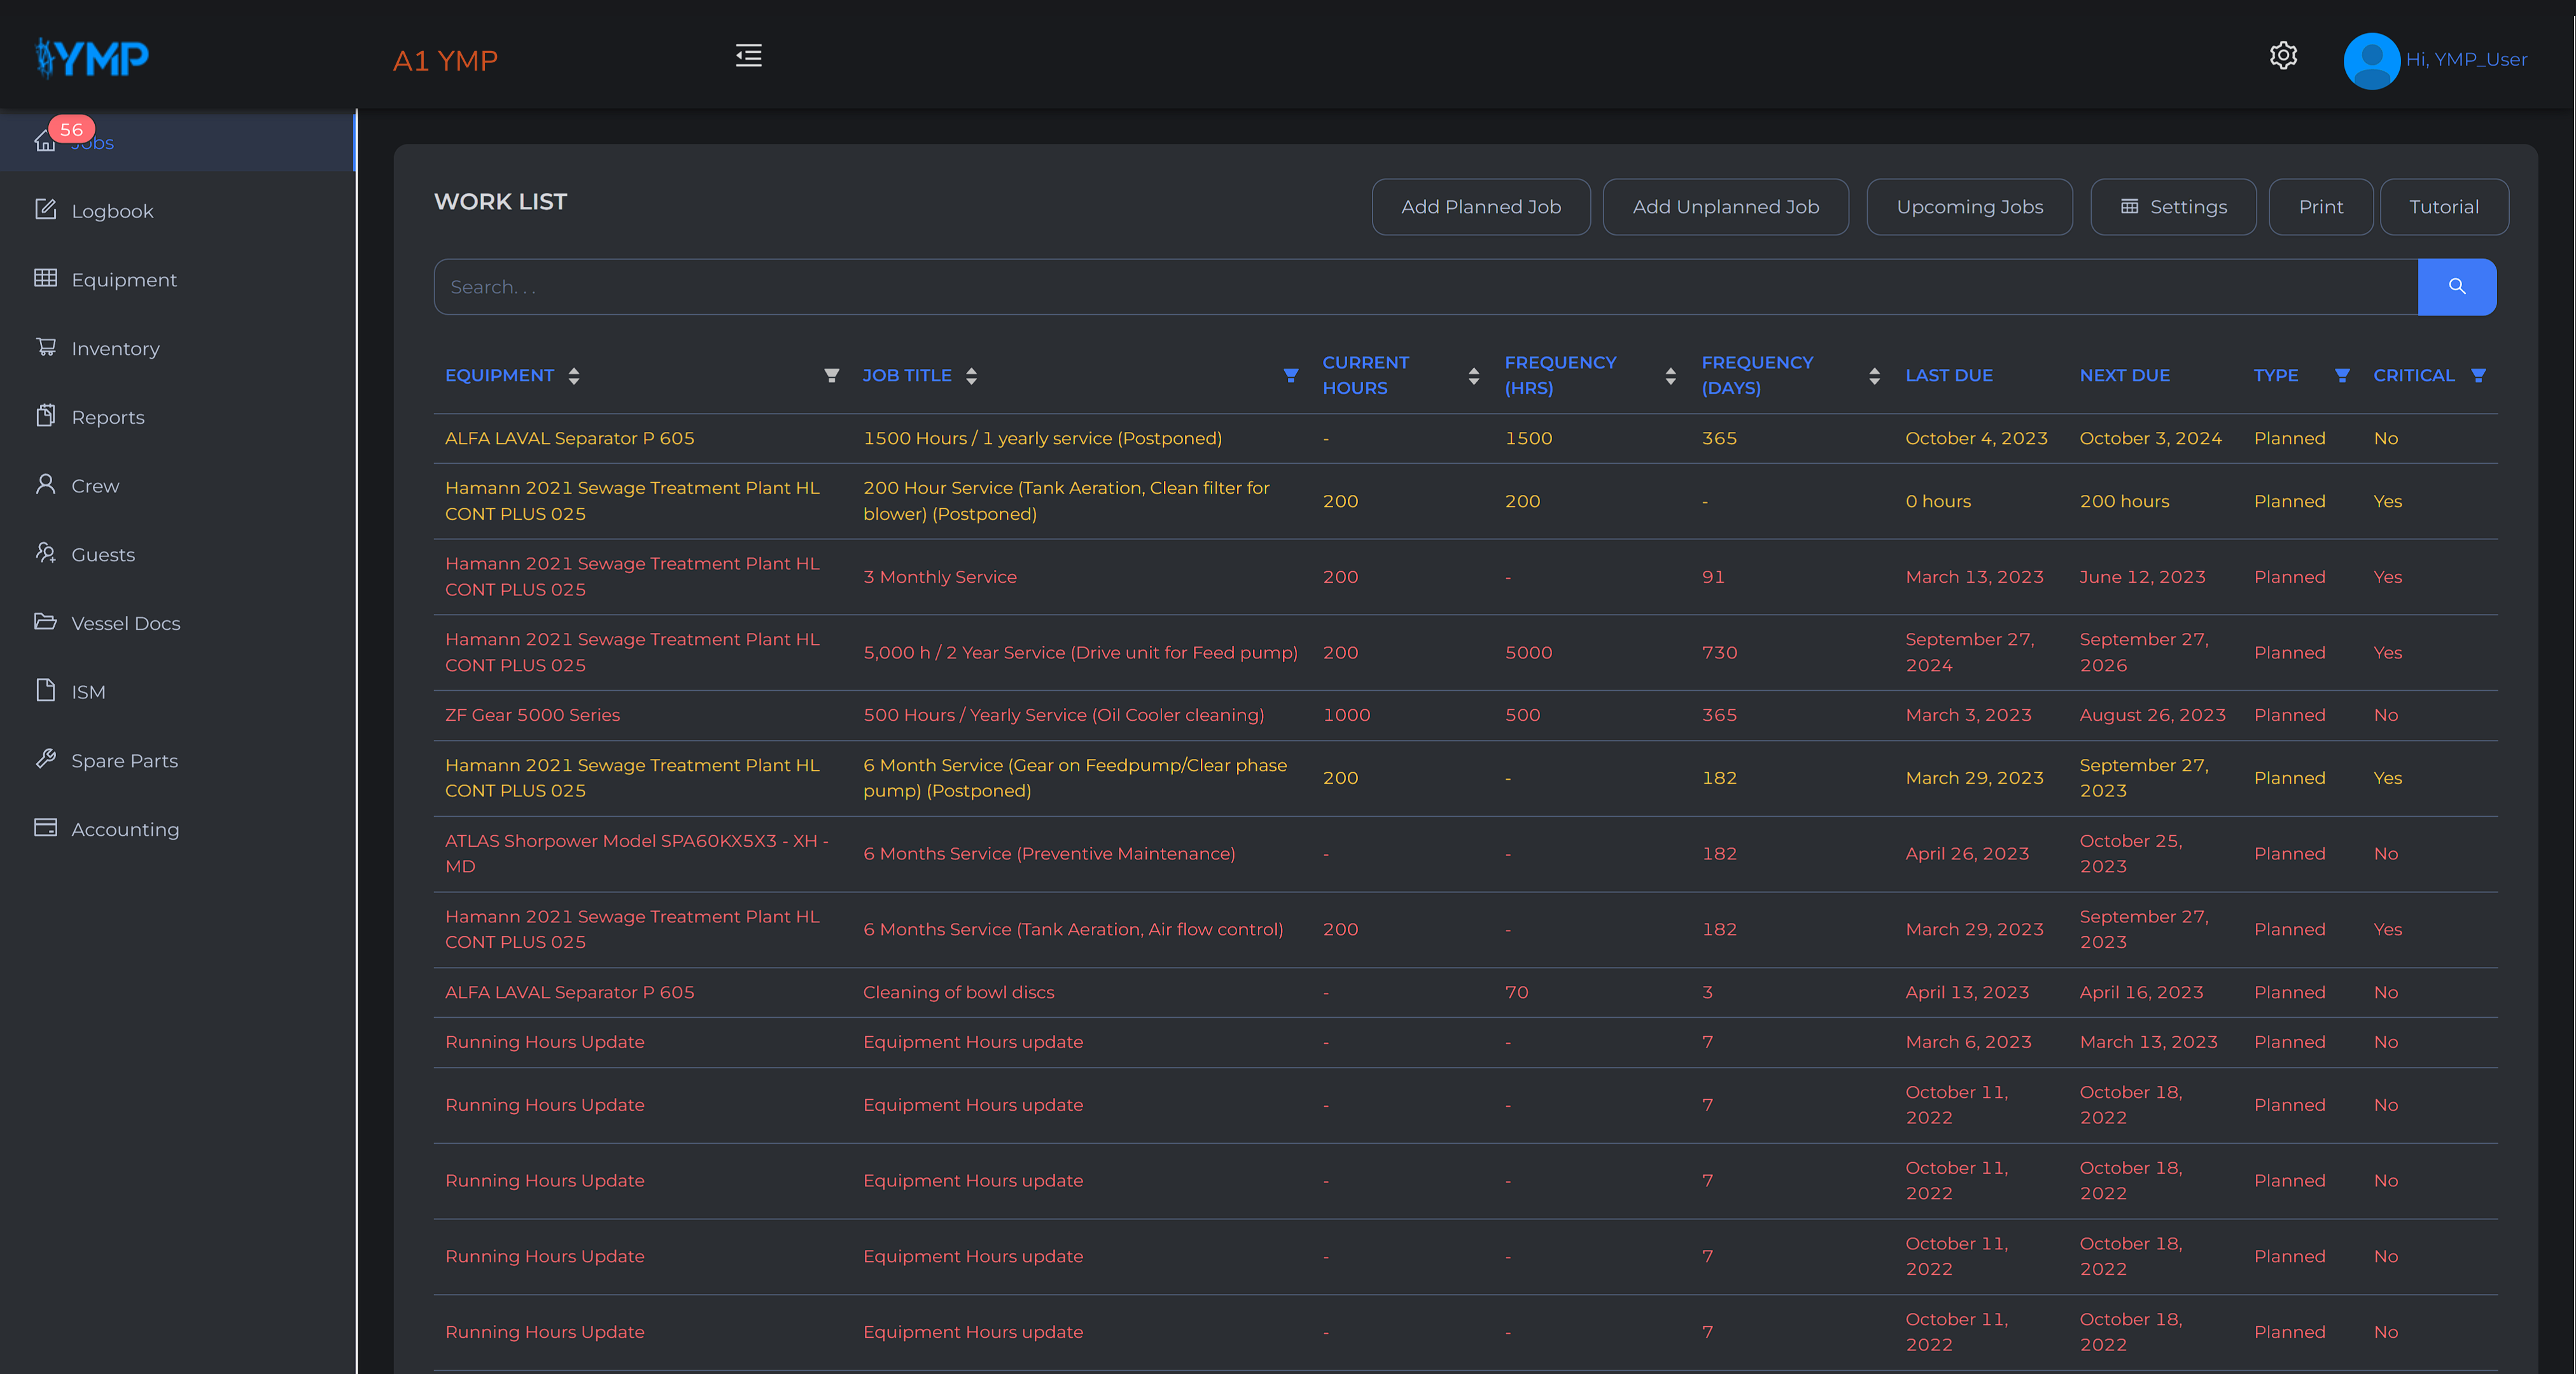Select the Crew person icon

click(x=46, y=485)
